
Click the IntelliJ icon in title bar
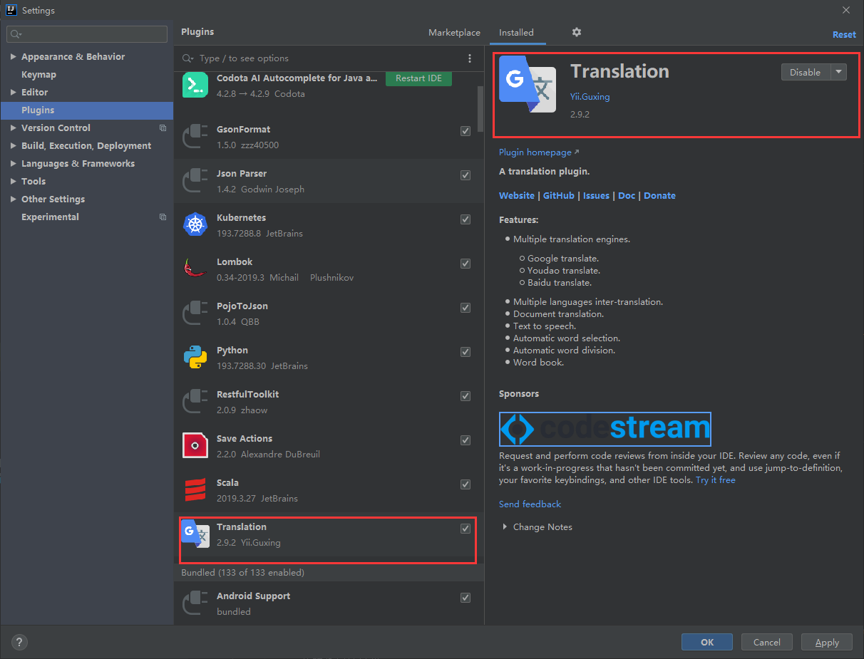coord(11,10)
